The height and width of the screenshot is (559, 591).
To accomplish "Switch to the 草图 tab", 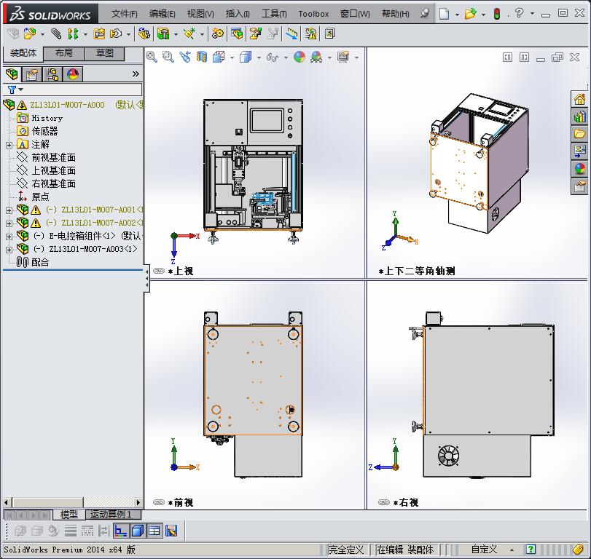I will tap(105, 53).
